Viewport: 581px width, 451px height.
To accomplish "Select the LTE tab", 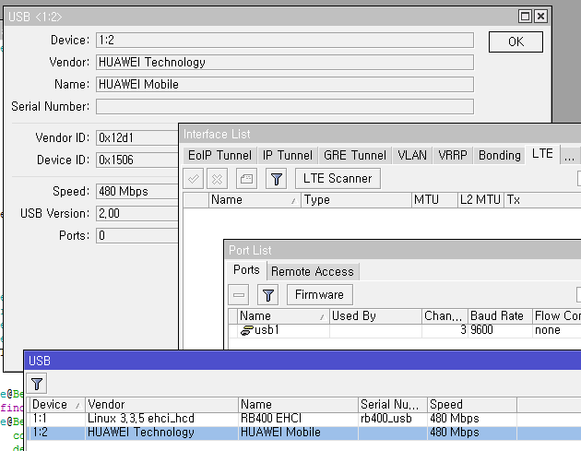I will [x=542, y=154].
